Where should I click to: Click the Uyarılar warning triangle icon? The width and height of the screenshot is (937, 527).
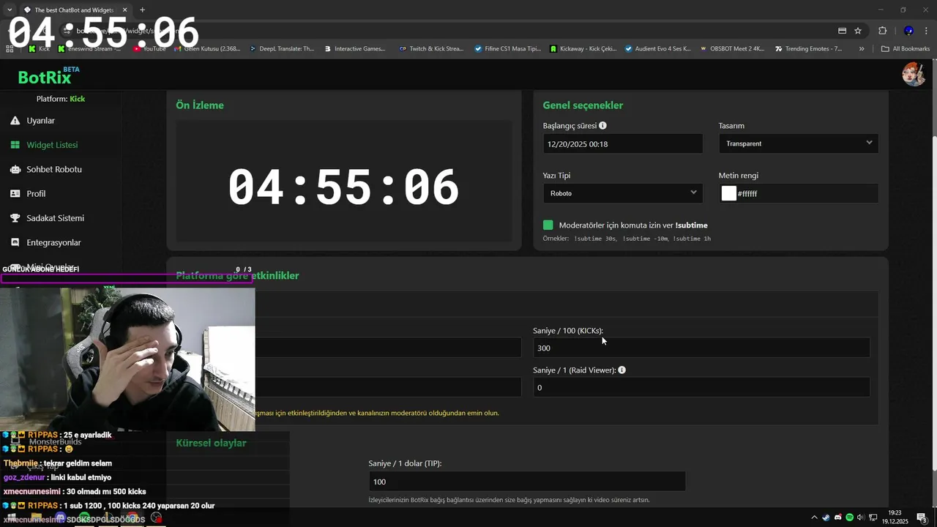pyautogui.click(x=15, y=121)
